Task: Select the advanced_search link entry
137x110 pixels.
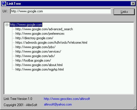Action: coord(44,29)
